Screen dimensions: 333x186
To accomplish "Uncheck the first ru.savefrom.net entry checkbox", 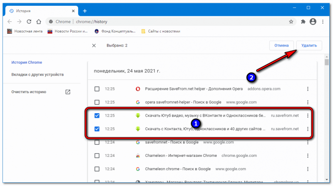I will 97,116.
